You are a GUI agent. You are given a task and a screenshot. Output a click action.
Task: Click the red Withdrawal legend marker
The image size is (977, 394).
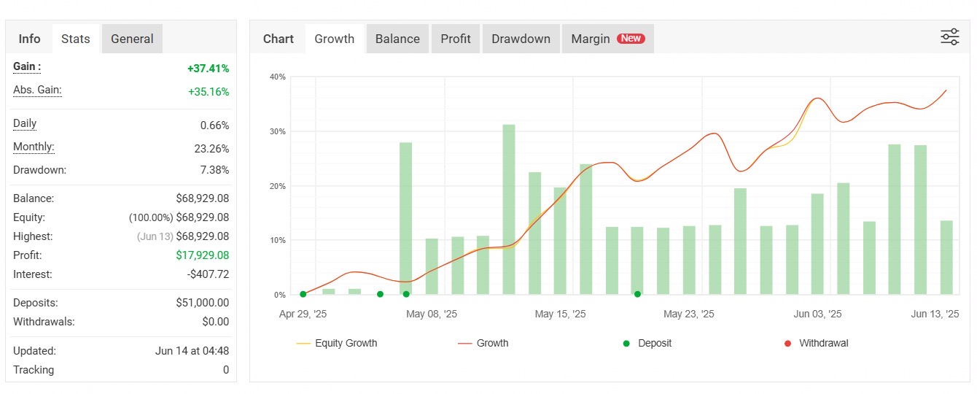(x=787, y=344)
